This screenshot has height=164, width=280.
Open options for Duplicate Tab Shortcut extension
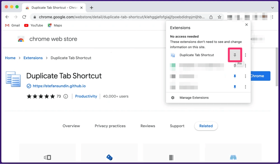(x=246, y=55)
